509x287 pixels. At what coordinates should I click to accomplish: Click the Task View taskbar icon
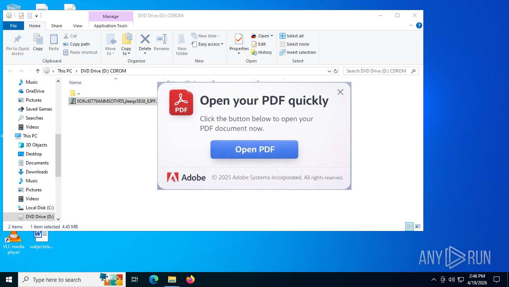[x=135, y=280]
